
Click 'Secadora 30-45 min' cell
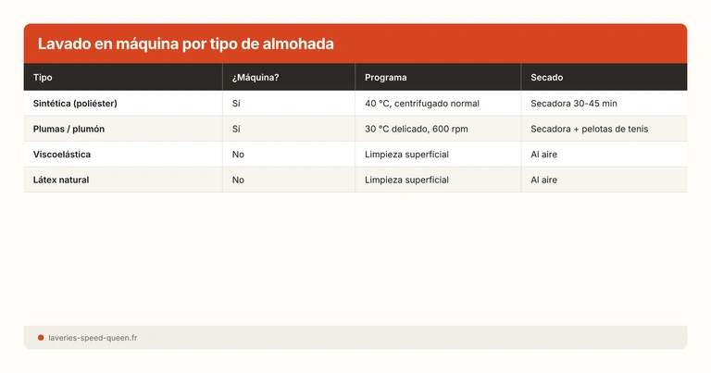pos(573,104)
